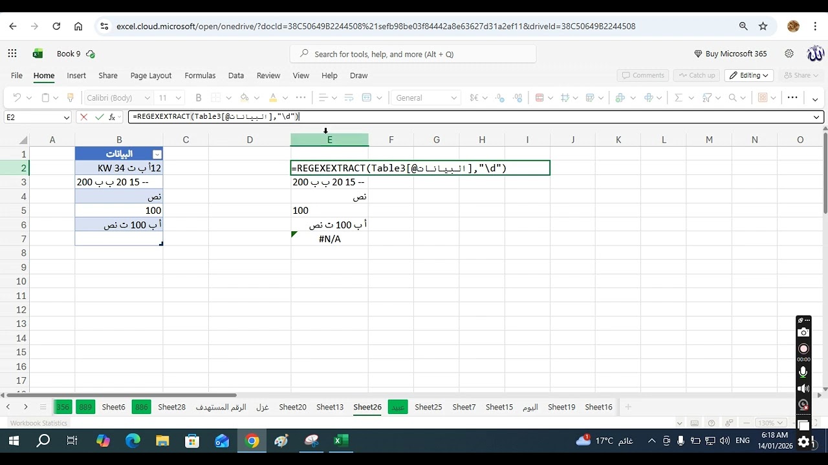Click the AutoSum sigma icon

678,98
